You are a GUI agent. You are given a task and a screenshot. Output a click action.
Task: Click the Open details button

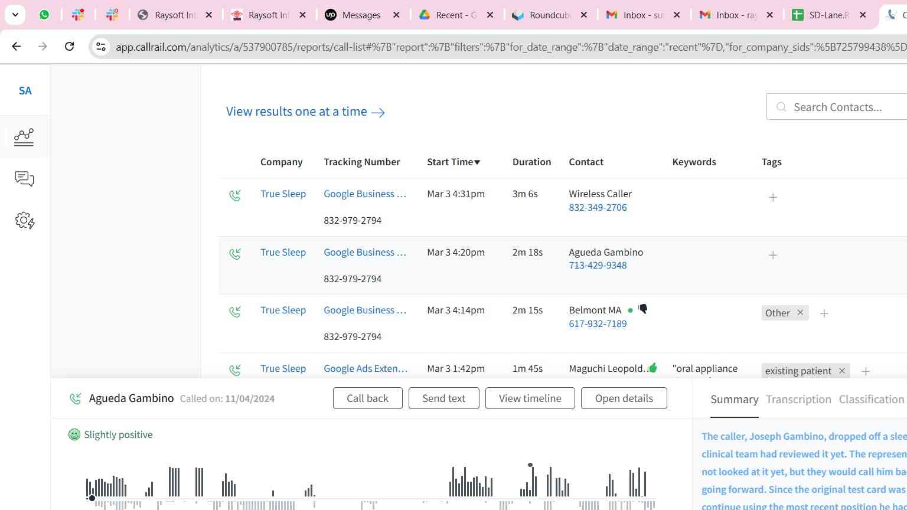click(x=624, y=398)
